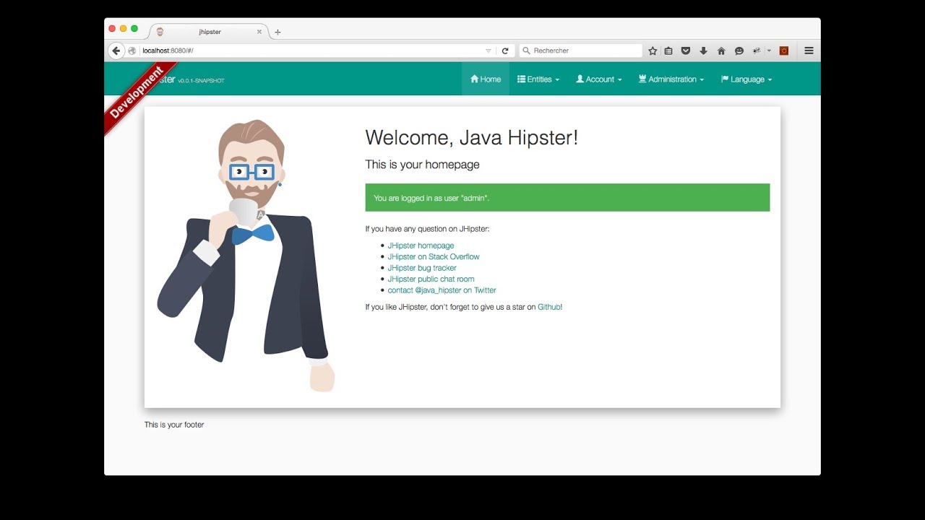Click the browser home toolbar icon
Viewport: 925px width, 520px height.
click(x=721, y=51)
